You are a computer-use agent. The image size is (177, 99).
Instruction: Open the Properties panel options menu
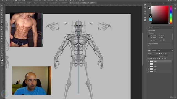172,27
